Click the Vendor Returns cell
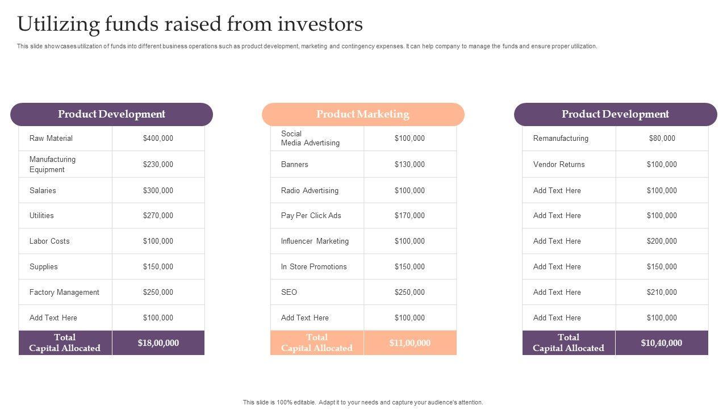Screen dimensions: 727x409 [x=559, y=164]
